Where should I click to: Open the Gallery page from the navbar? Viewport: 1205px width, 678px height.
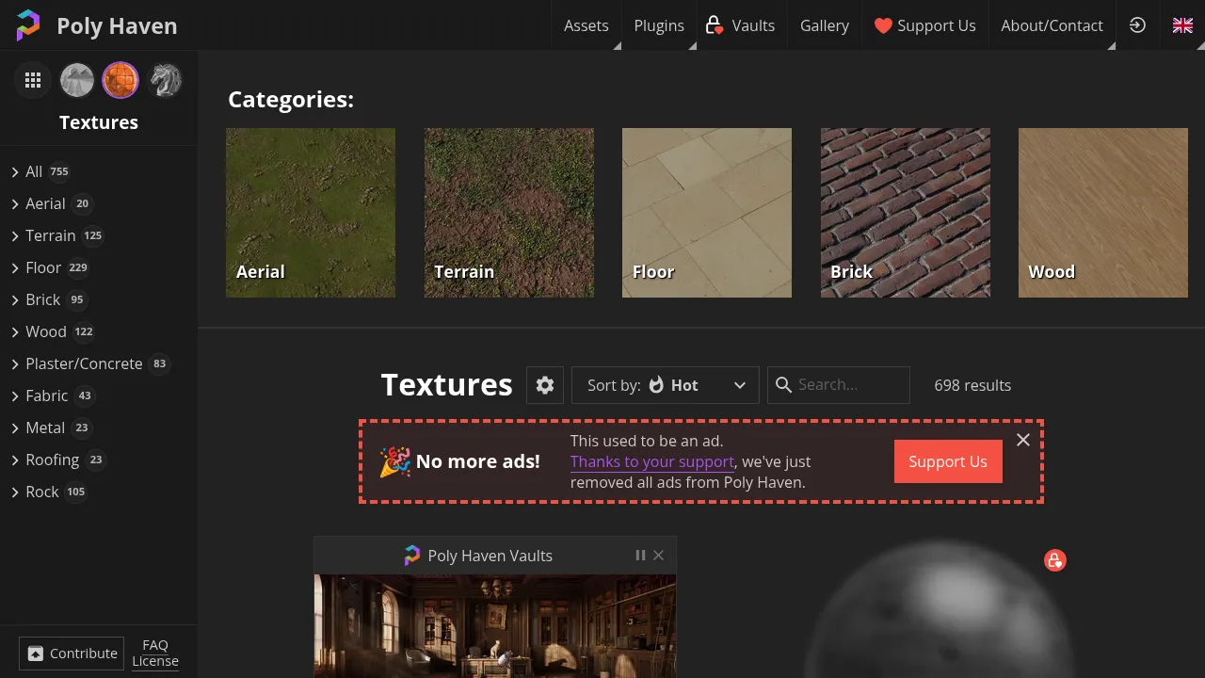coord(824,25)
